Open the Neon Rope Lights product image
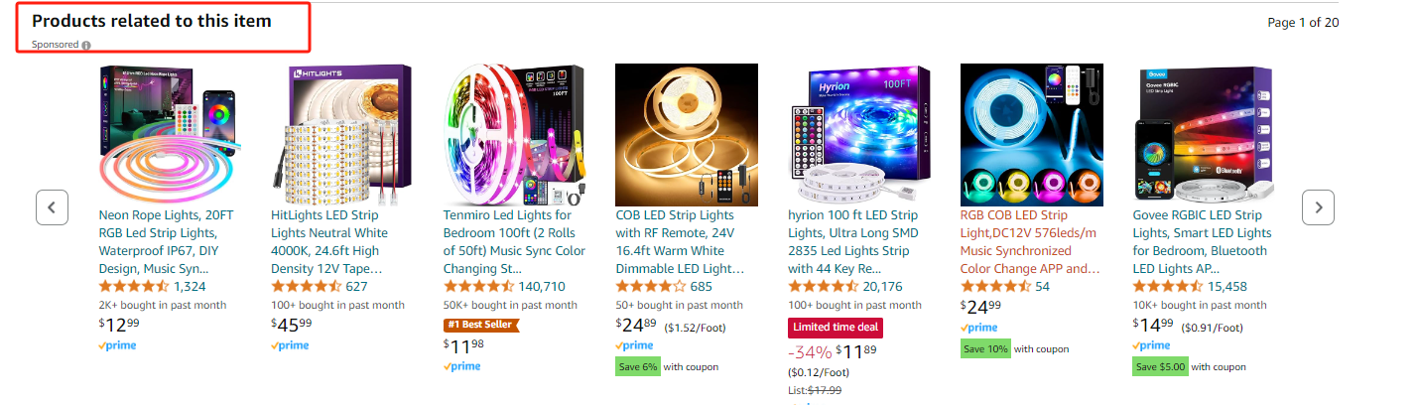 tap(170, 134)
